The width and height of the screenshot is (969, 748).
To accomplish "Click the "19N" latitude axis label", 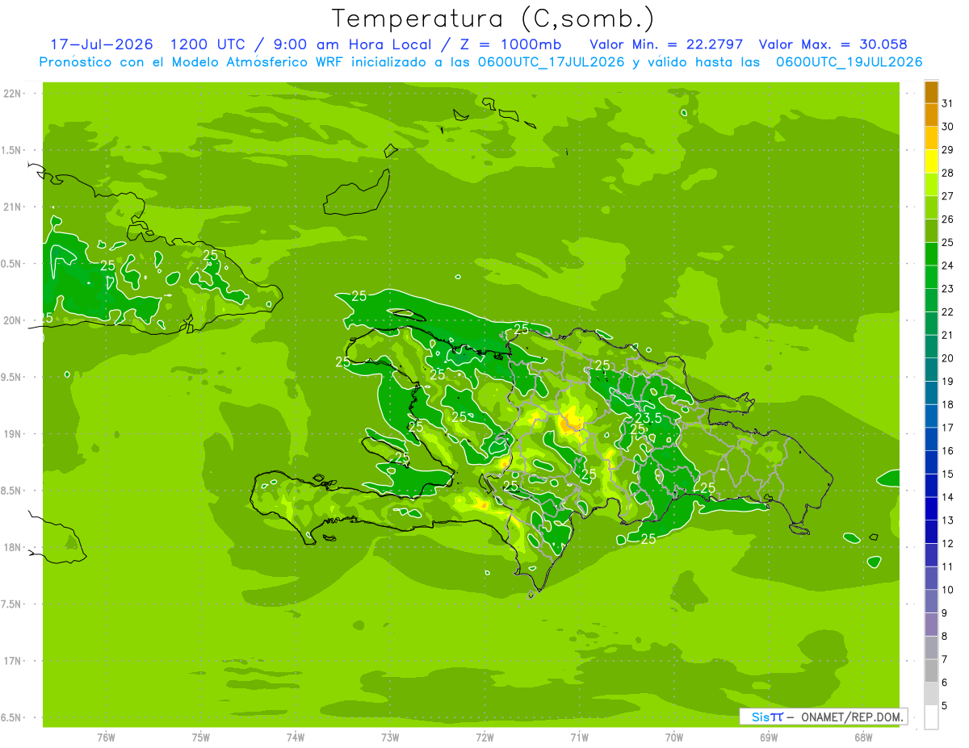I will [x=14, y=433].
